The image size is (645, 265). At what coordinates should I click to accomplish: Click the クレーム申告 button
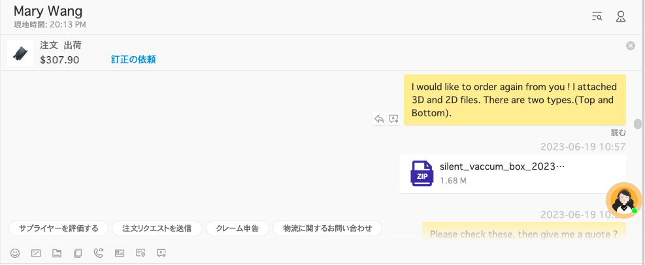pyautogui.click(x=237, y=228)
